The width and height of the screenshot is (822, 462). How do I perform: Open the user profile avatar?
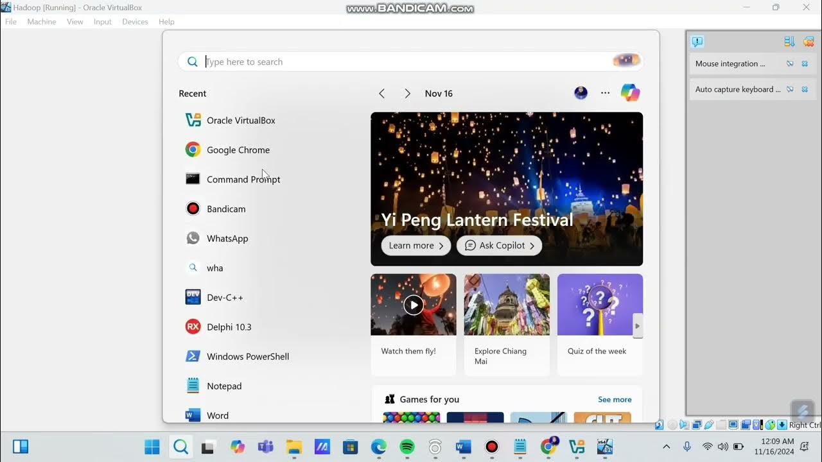click(581, 93)
